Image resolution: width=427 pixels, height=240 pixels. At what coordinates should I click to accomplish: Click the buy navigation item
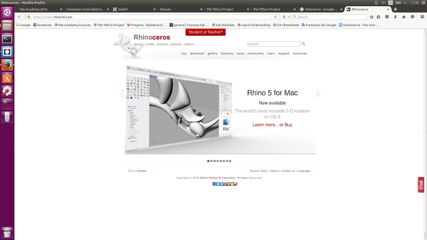[x=184, y=53]
